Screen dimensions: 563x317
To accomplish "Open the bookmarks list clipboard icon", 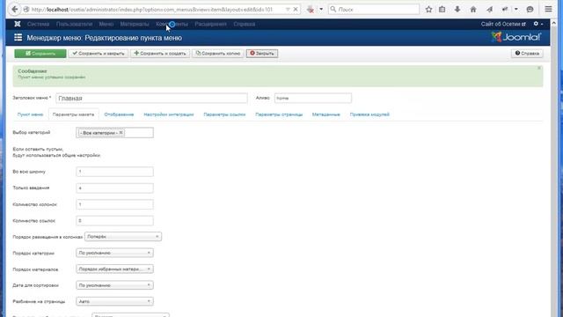I will tap(442, 10).
